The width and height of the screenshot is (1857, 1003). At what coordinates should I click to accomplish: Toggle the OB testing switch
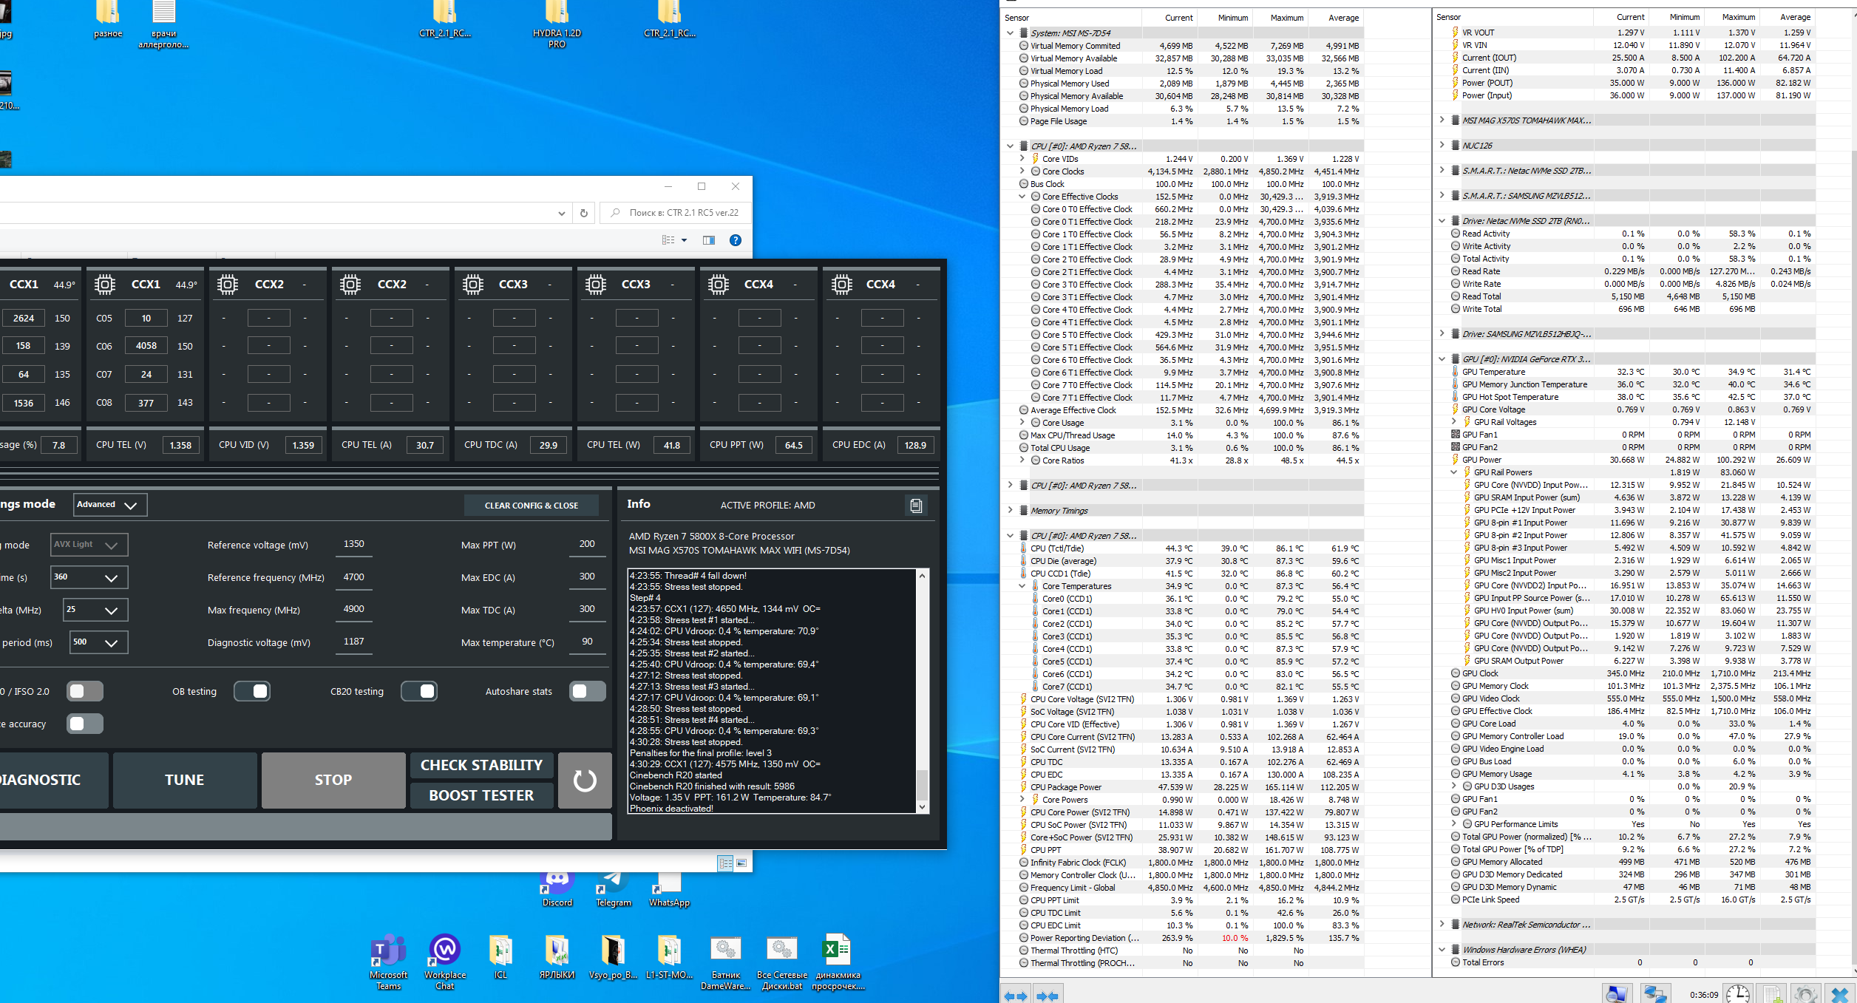click(x=252, y=691)
